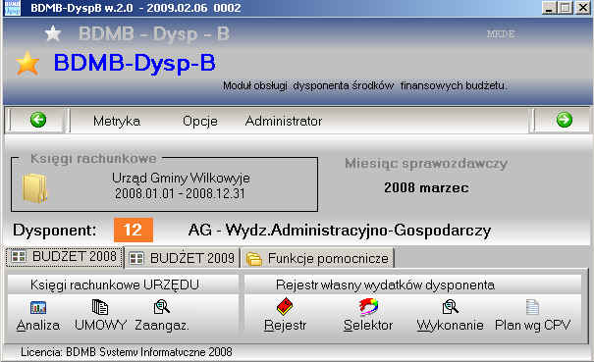594x362 pixels.
Task: Open the Wykonanie magnifier icon
Action: pyautogui.click(x=451, y=307)
